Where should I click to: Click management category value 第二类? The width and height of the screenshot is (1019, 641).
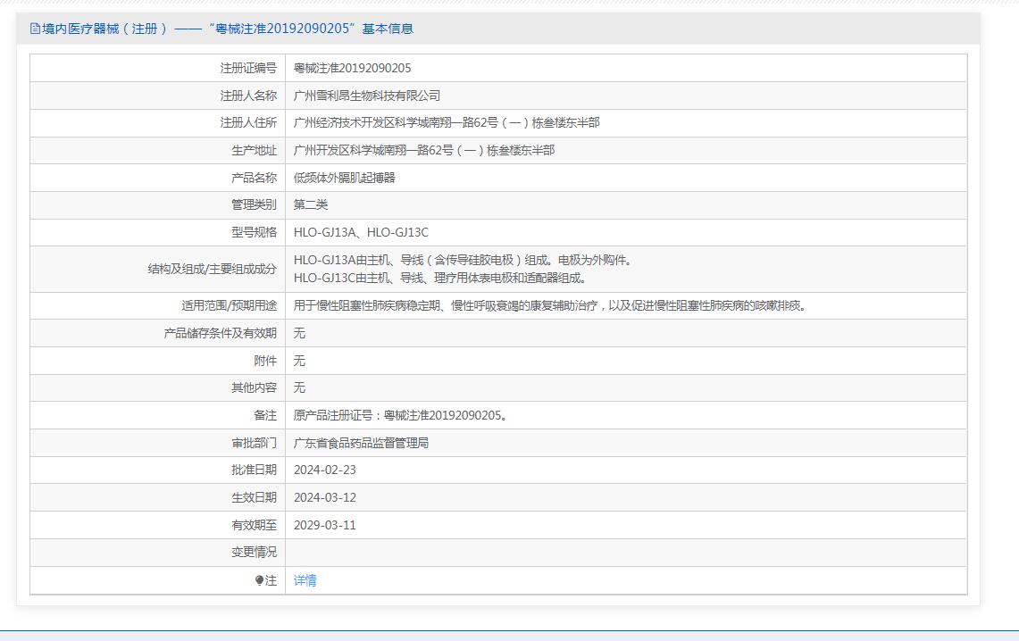[311, 204]
